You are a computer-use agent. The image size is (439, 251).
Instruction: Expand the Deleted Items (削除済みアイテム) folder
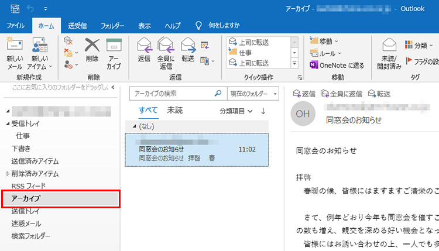8,174
